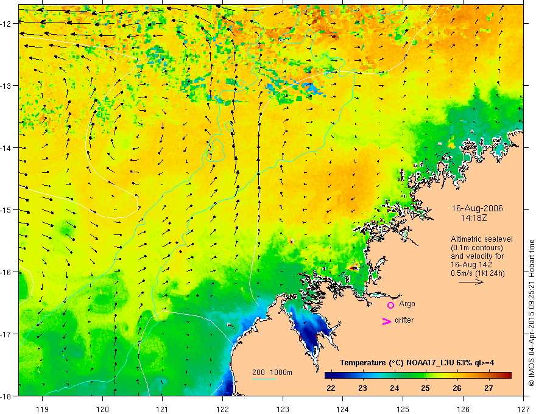
Task: Click the color bar value 23
Action: (x=362, y=388)
